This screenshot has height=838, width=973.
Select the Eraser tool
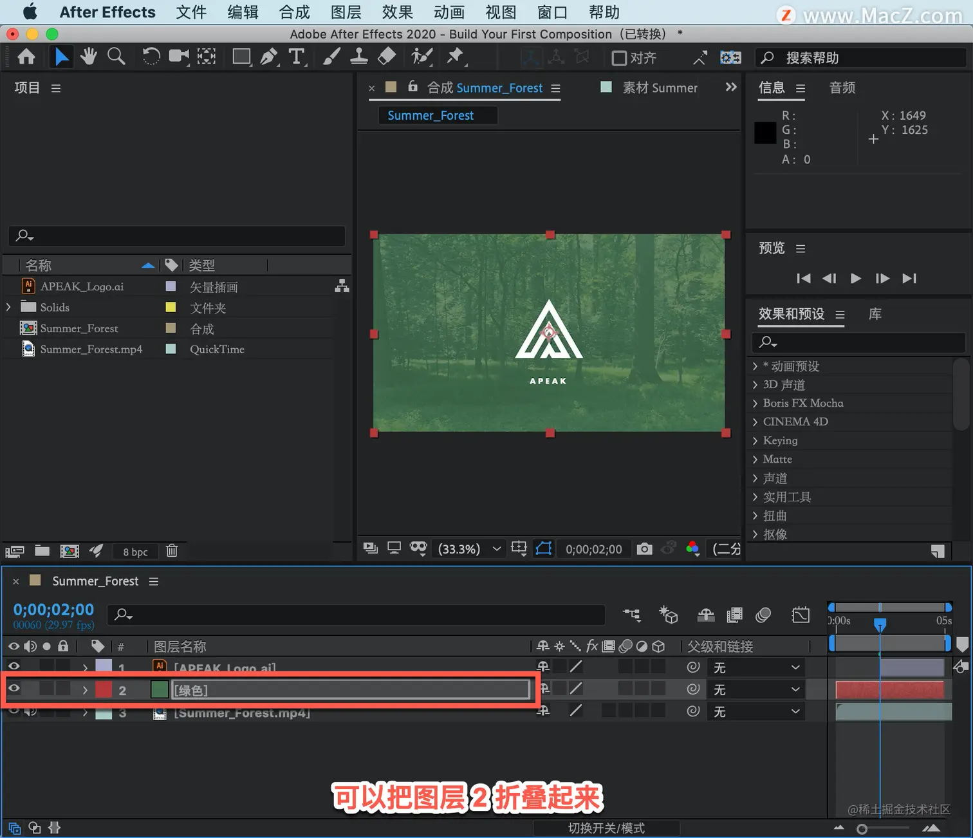386,57
